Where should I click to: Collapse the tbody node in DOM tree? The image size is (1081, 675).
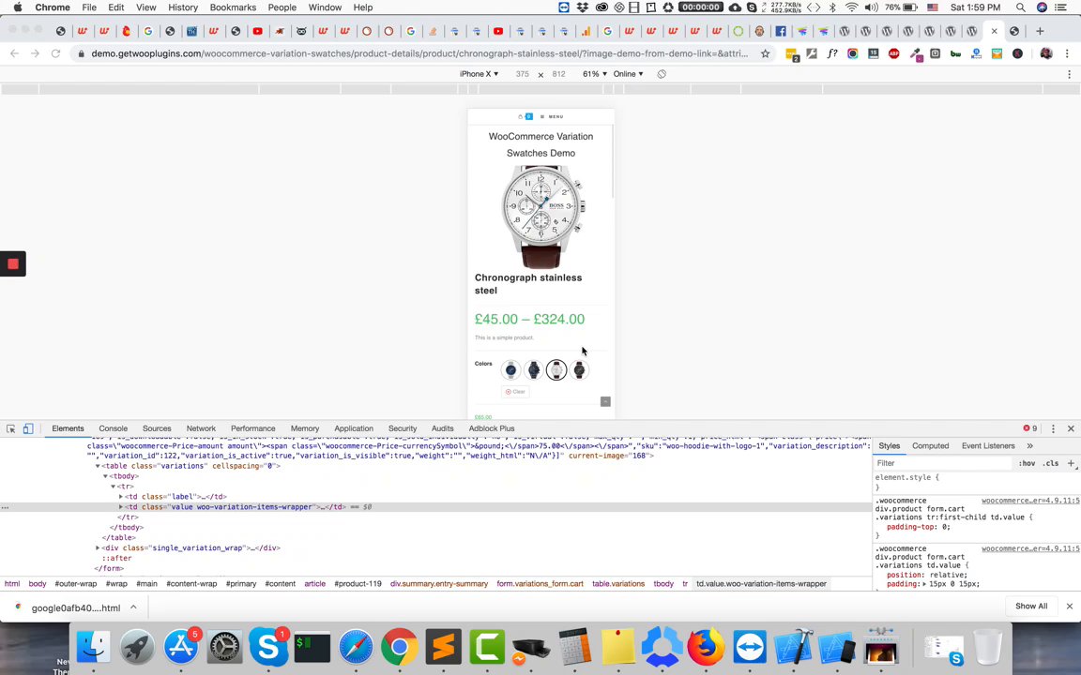tap(105, 476)
